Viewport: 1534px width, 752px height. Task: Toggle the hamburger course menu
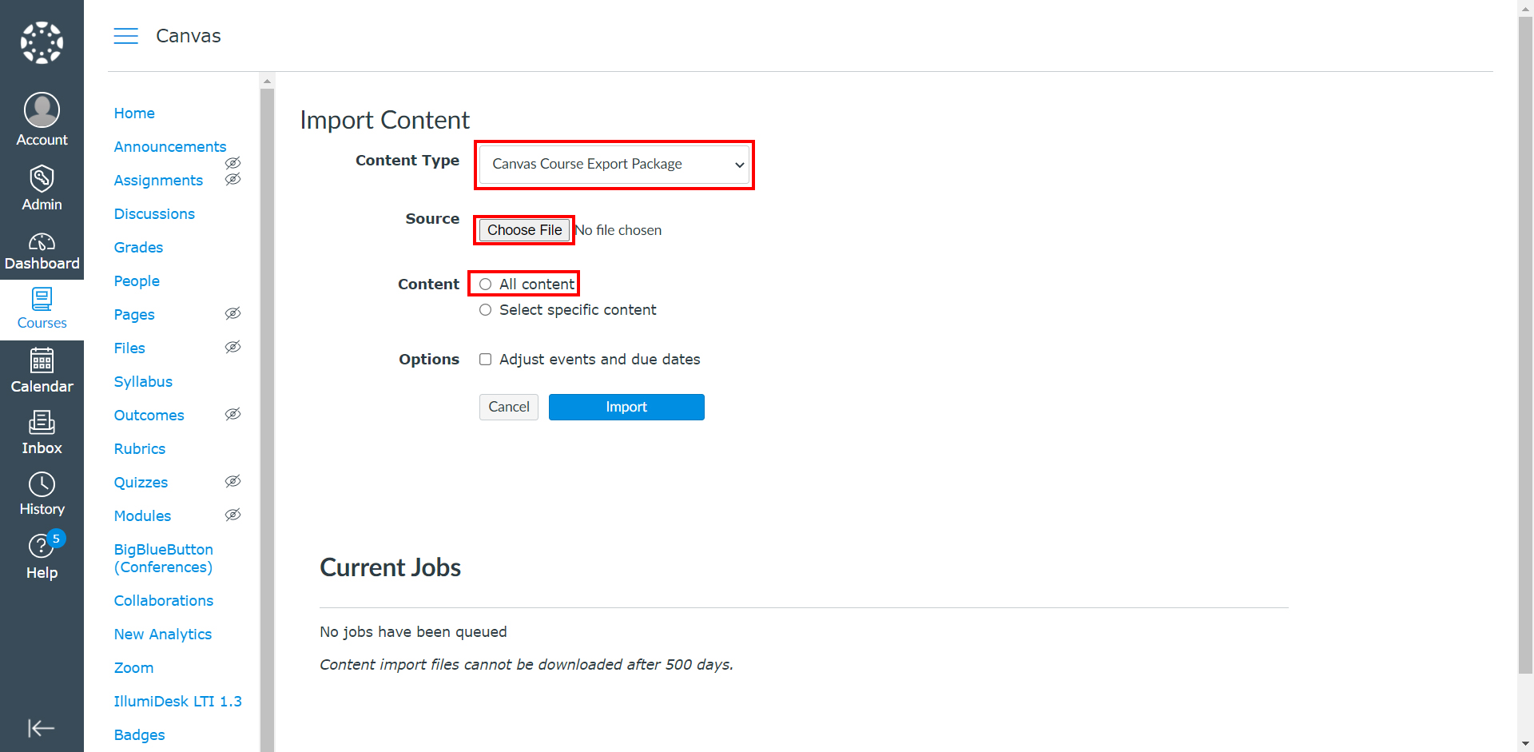pos(125,36)
